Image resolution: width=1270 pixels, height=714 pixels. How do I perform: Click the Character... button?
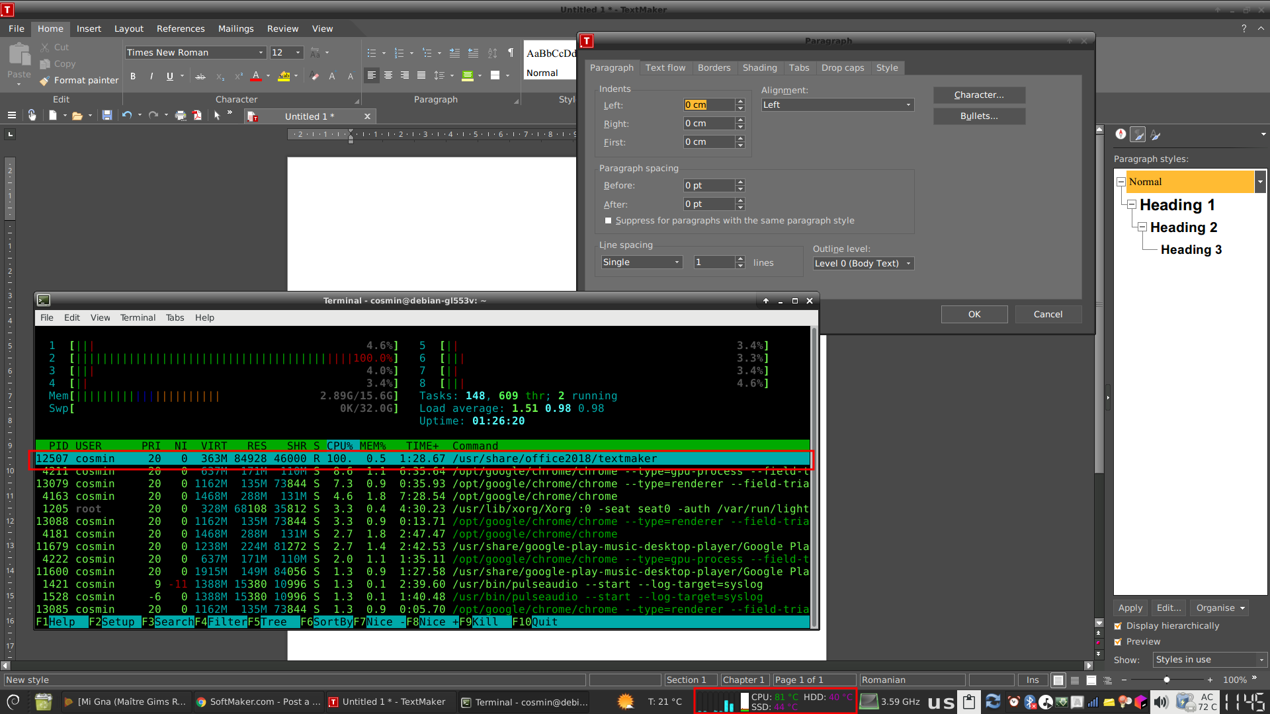point(979,95)
